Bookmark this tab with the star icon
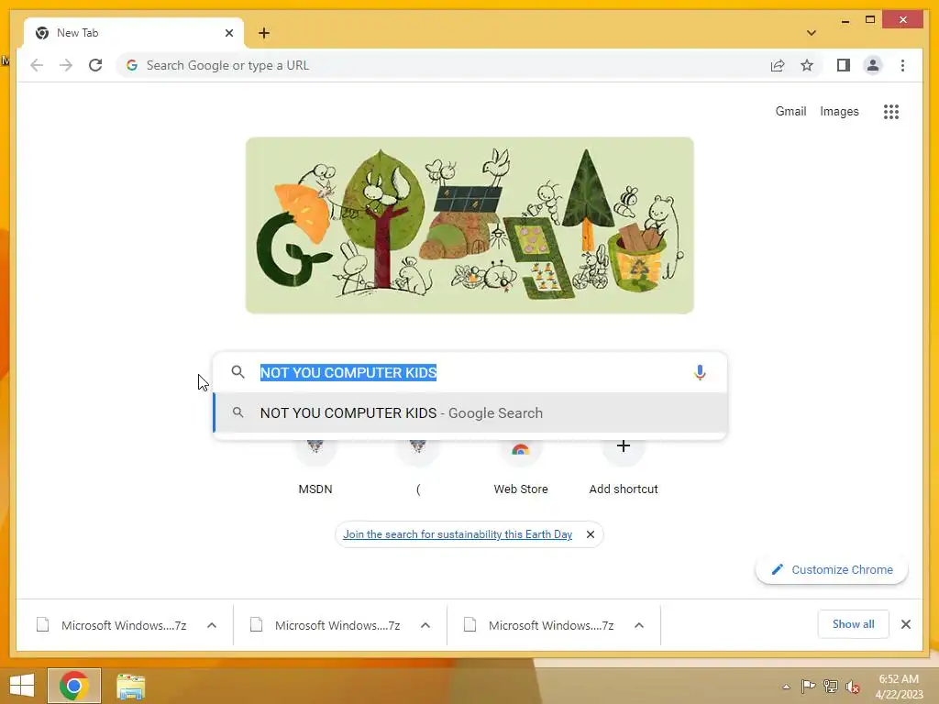 tap(807, 65)
